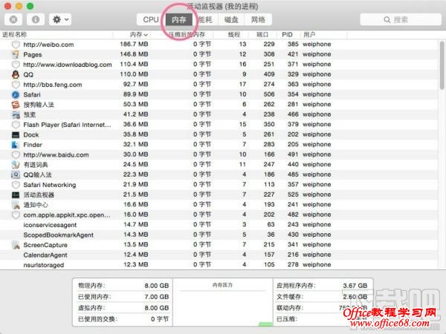Select the QQ penguin icon
Screen dimensions: 446x334
(16, 74)
